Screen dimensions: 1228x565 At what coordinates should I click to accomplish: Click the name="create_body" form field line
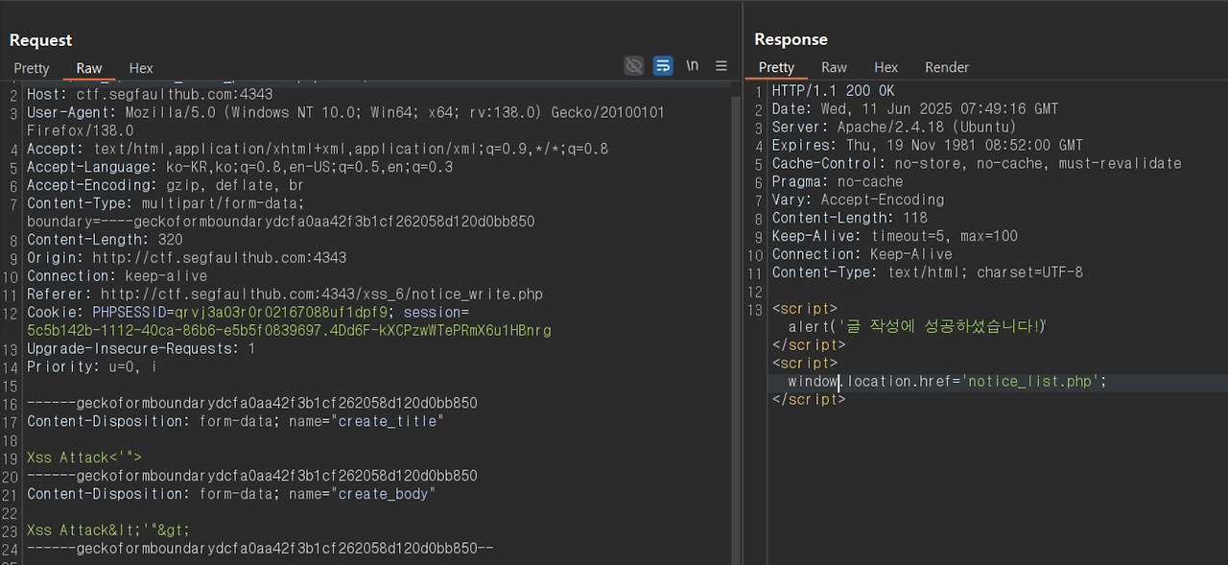[231, 495]
